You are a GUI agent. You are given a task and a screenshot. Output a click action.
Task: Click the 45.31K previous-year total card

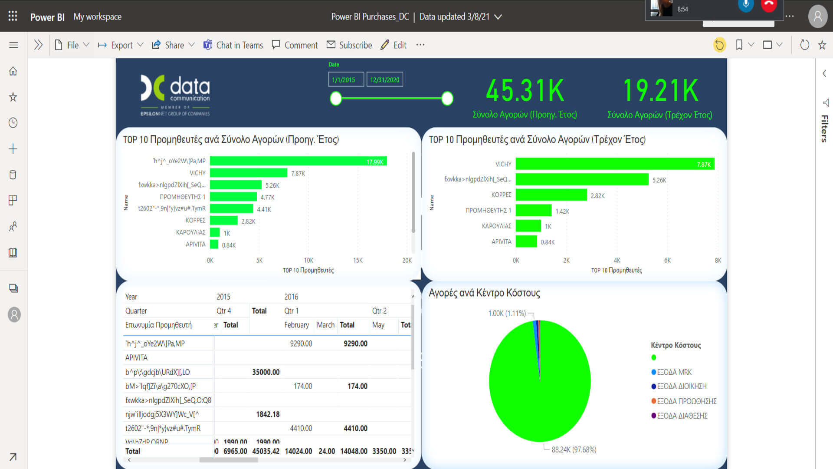(525, 99)
